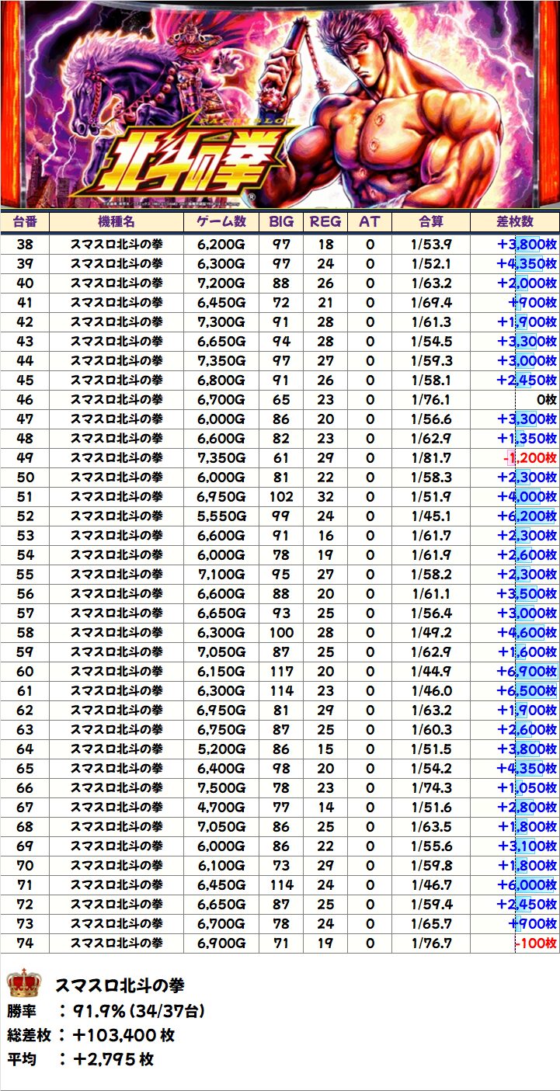This screenshot has height=1091, width=560.
Task: Select the 1/63.2 ratio in row 40
Action: point(431,283)
